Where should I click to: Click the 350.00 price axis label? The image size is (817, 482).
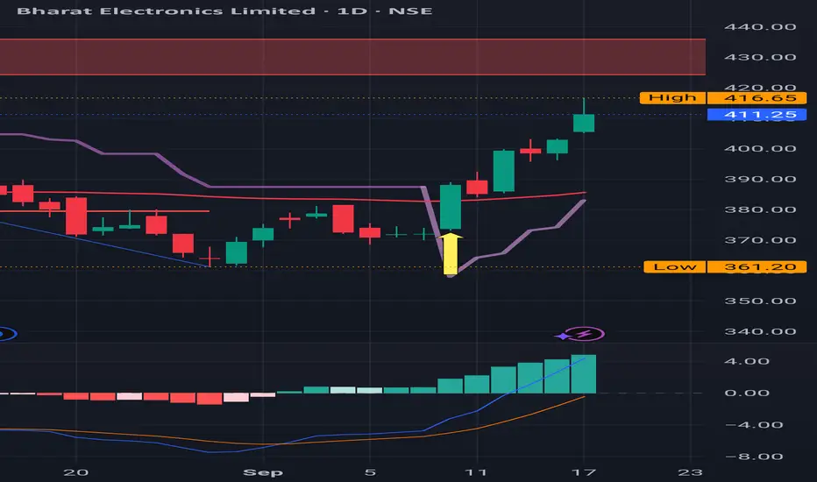[760, 301]
